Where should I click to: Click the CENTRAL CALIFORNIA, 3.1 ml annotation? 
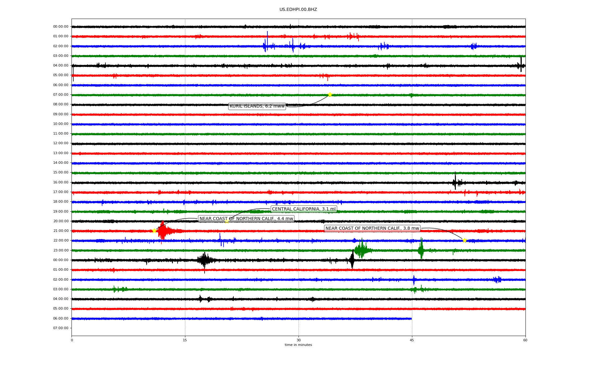coord(303,209)
